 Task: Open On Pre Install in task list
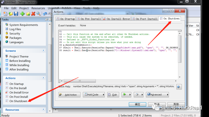18,88
